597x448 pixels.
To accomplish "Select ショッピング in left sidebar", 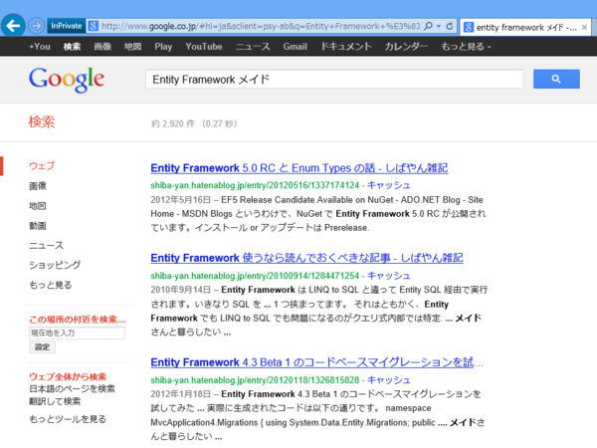I will click(x=55, y=265).
